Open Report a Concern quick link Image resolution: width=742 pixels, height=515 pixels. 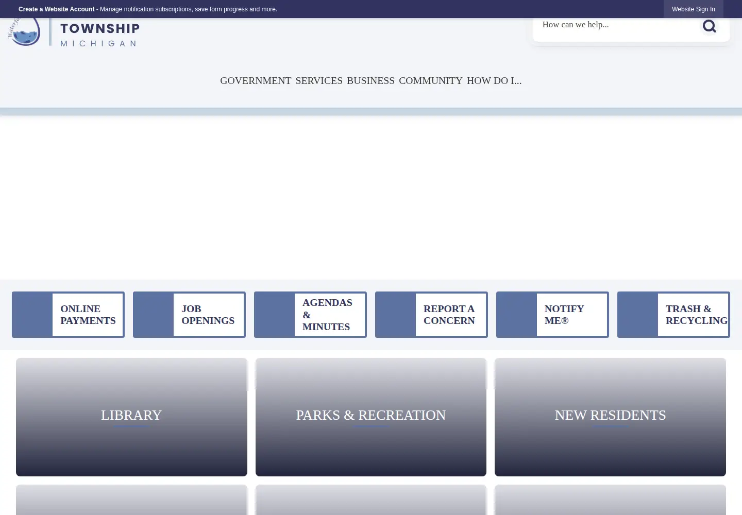point(431,315)
